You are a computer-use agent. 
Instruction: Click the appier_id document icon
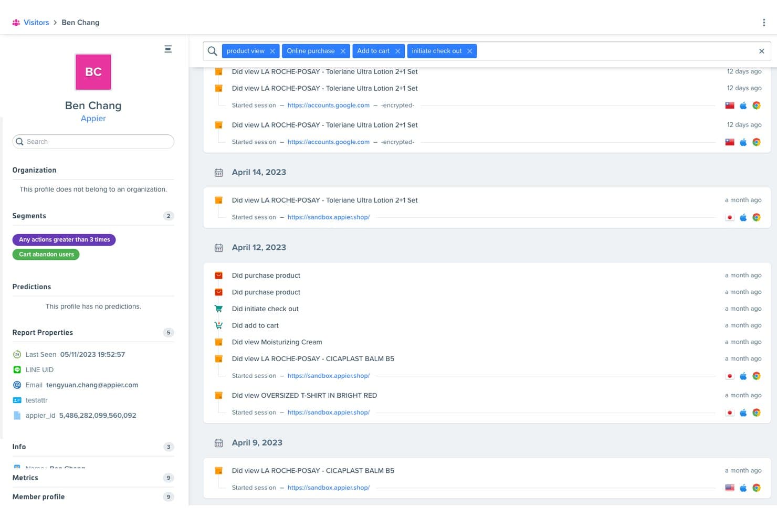(17, 415)
